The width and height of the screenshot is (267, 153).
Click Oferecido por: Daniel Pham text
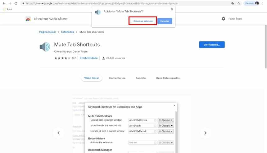(x=71, y=52)
